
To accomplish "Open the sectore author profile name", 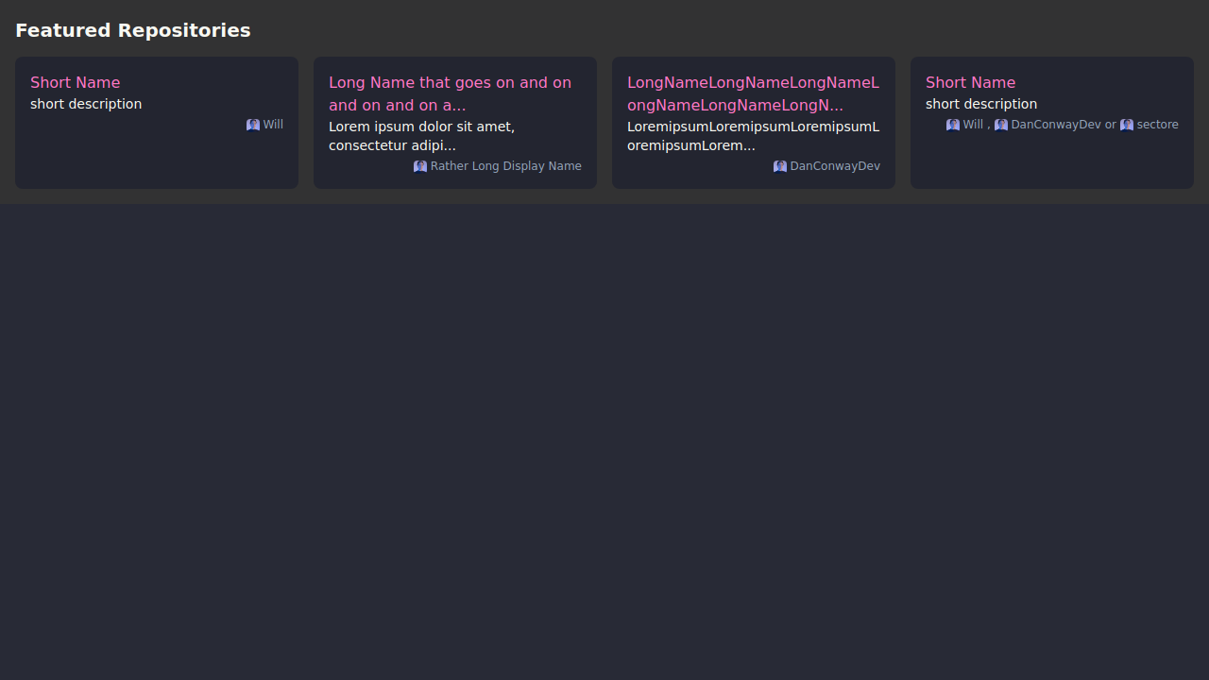I will (x=1157, y=125).
